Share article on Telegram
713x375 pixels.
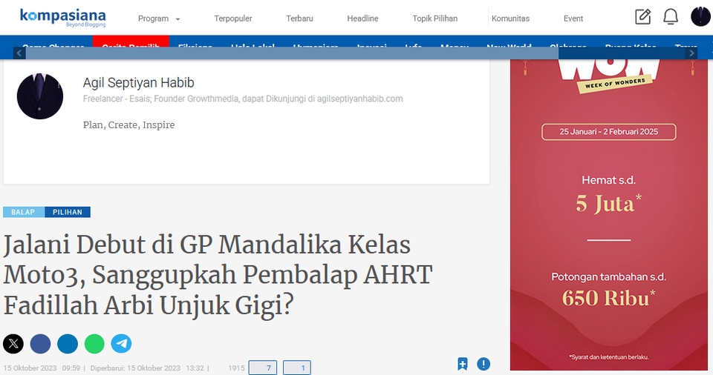(x=121, y=344)
